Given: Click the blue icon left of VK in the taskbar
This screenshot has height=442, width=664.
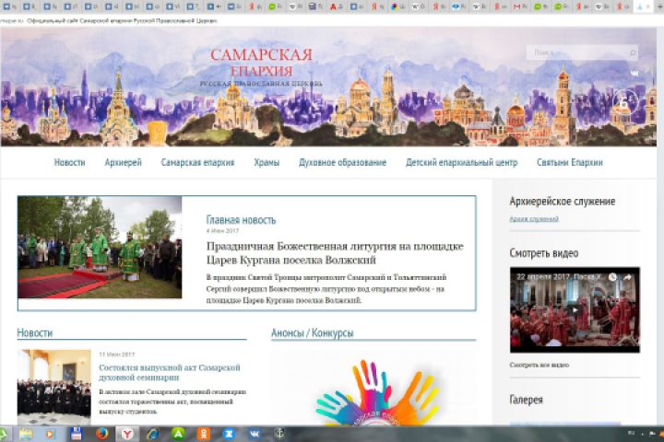Looking at the screenshot, I should (229, 434).
